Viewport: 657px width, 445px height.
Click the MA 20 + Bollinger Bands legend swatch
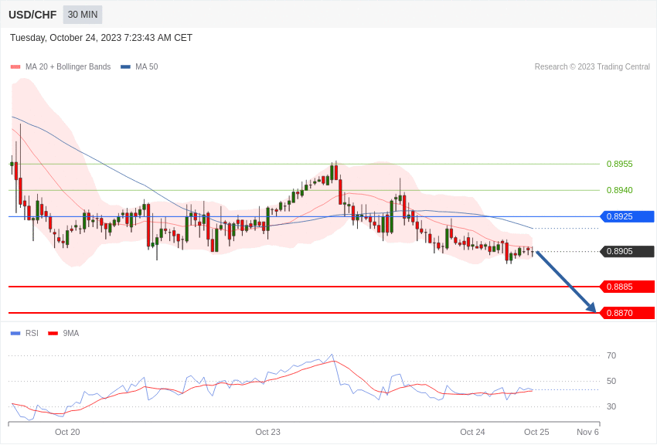coord(15,67)
